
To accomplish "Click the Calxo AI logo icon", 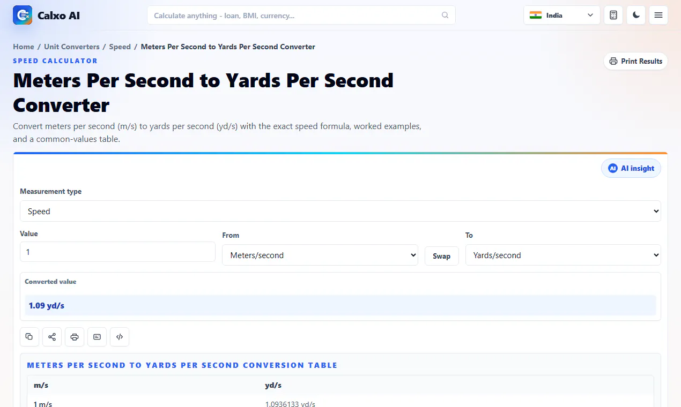I will (23, 15).
